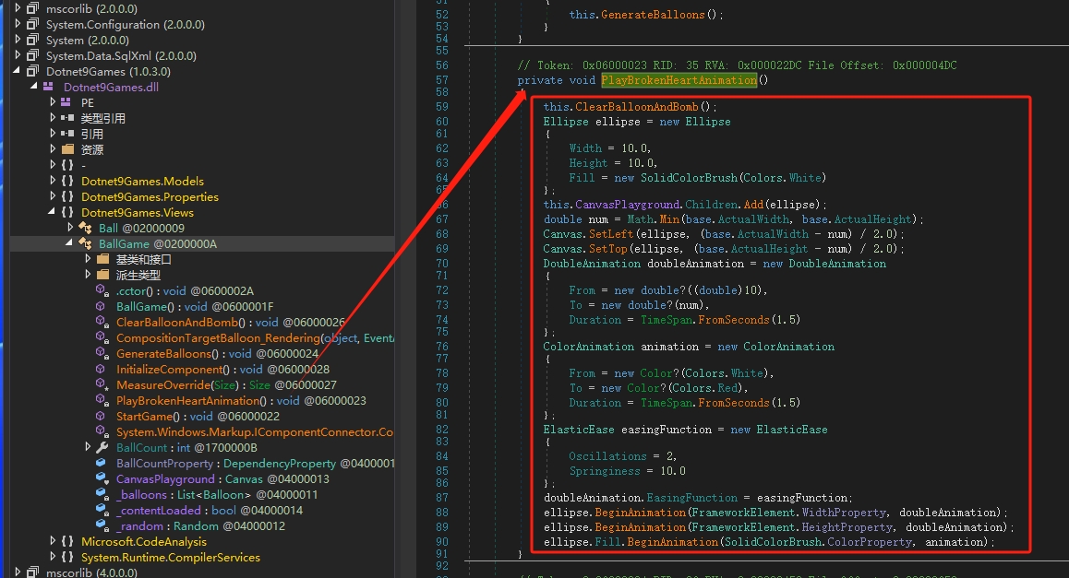This screenshot has width=1069, height=578.
Task: Click the MeasureOverride(Size) method icon
Action: [x=101, y=384]
